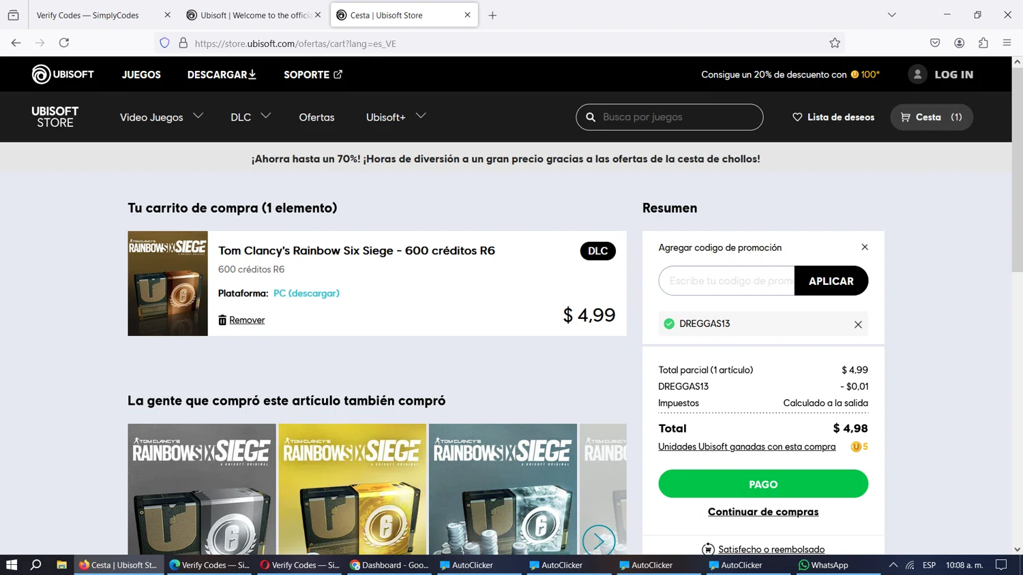Click APLICAR button
This screenshot has width=1023, height=575.
[x=831, y=281]
